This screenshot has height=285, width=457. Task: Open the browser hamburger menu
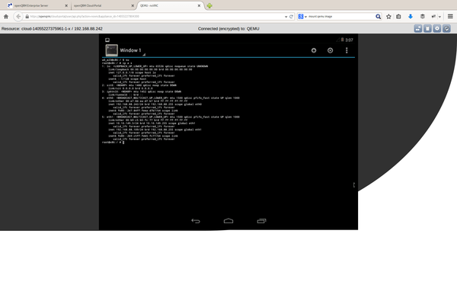[x=450, y=17]
